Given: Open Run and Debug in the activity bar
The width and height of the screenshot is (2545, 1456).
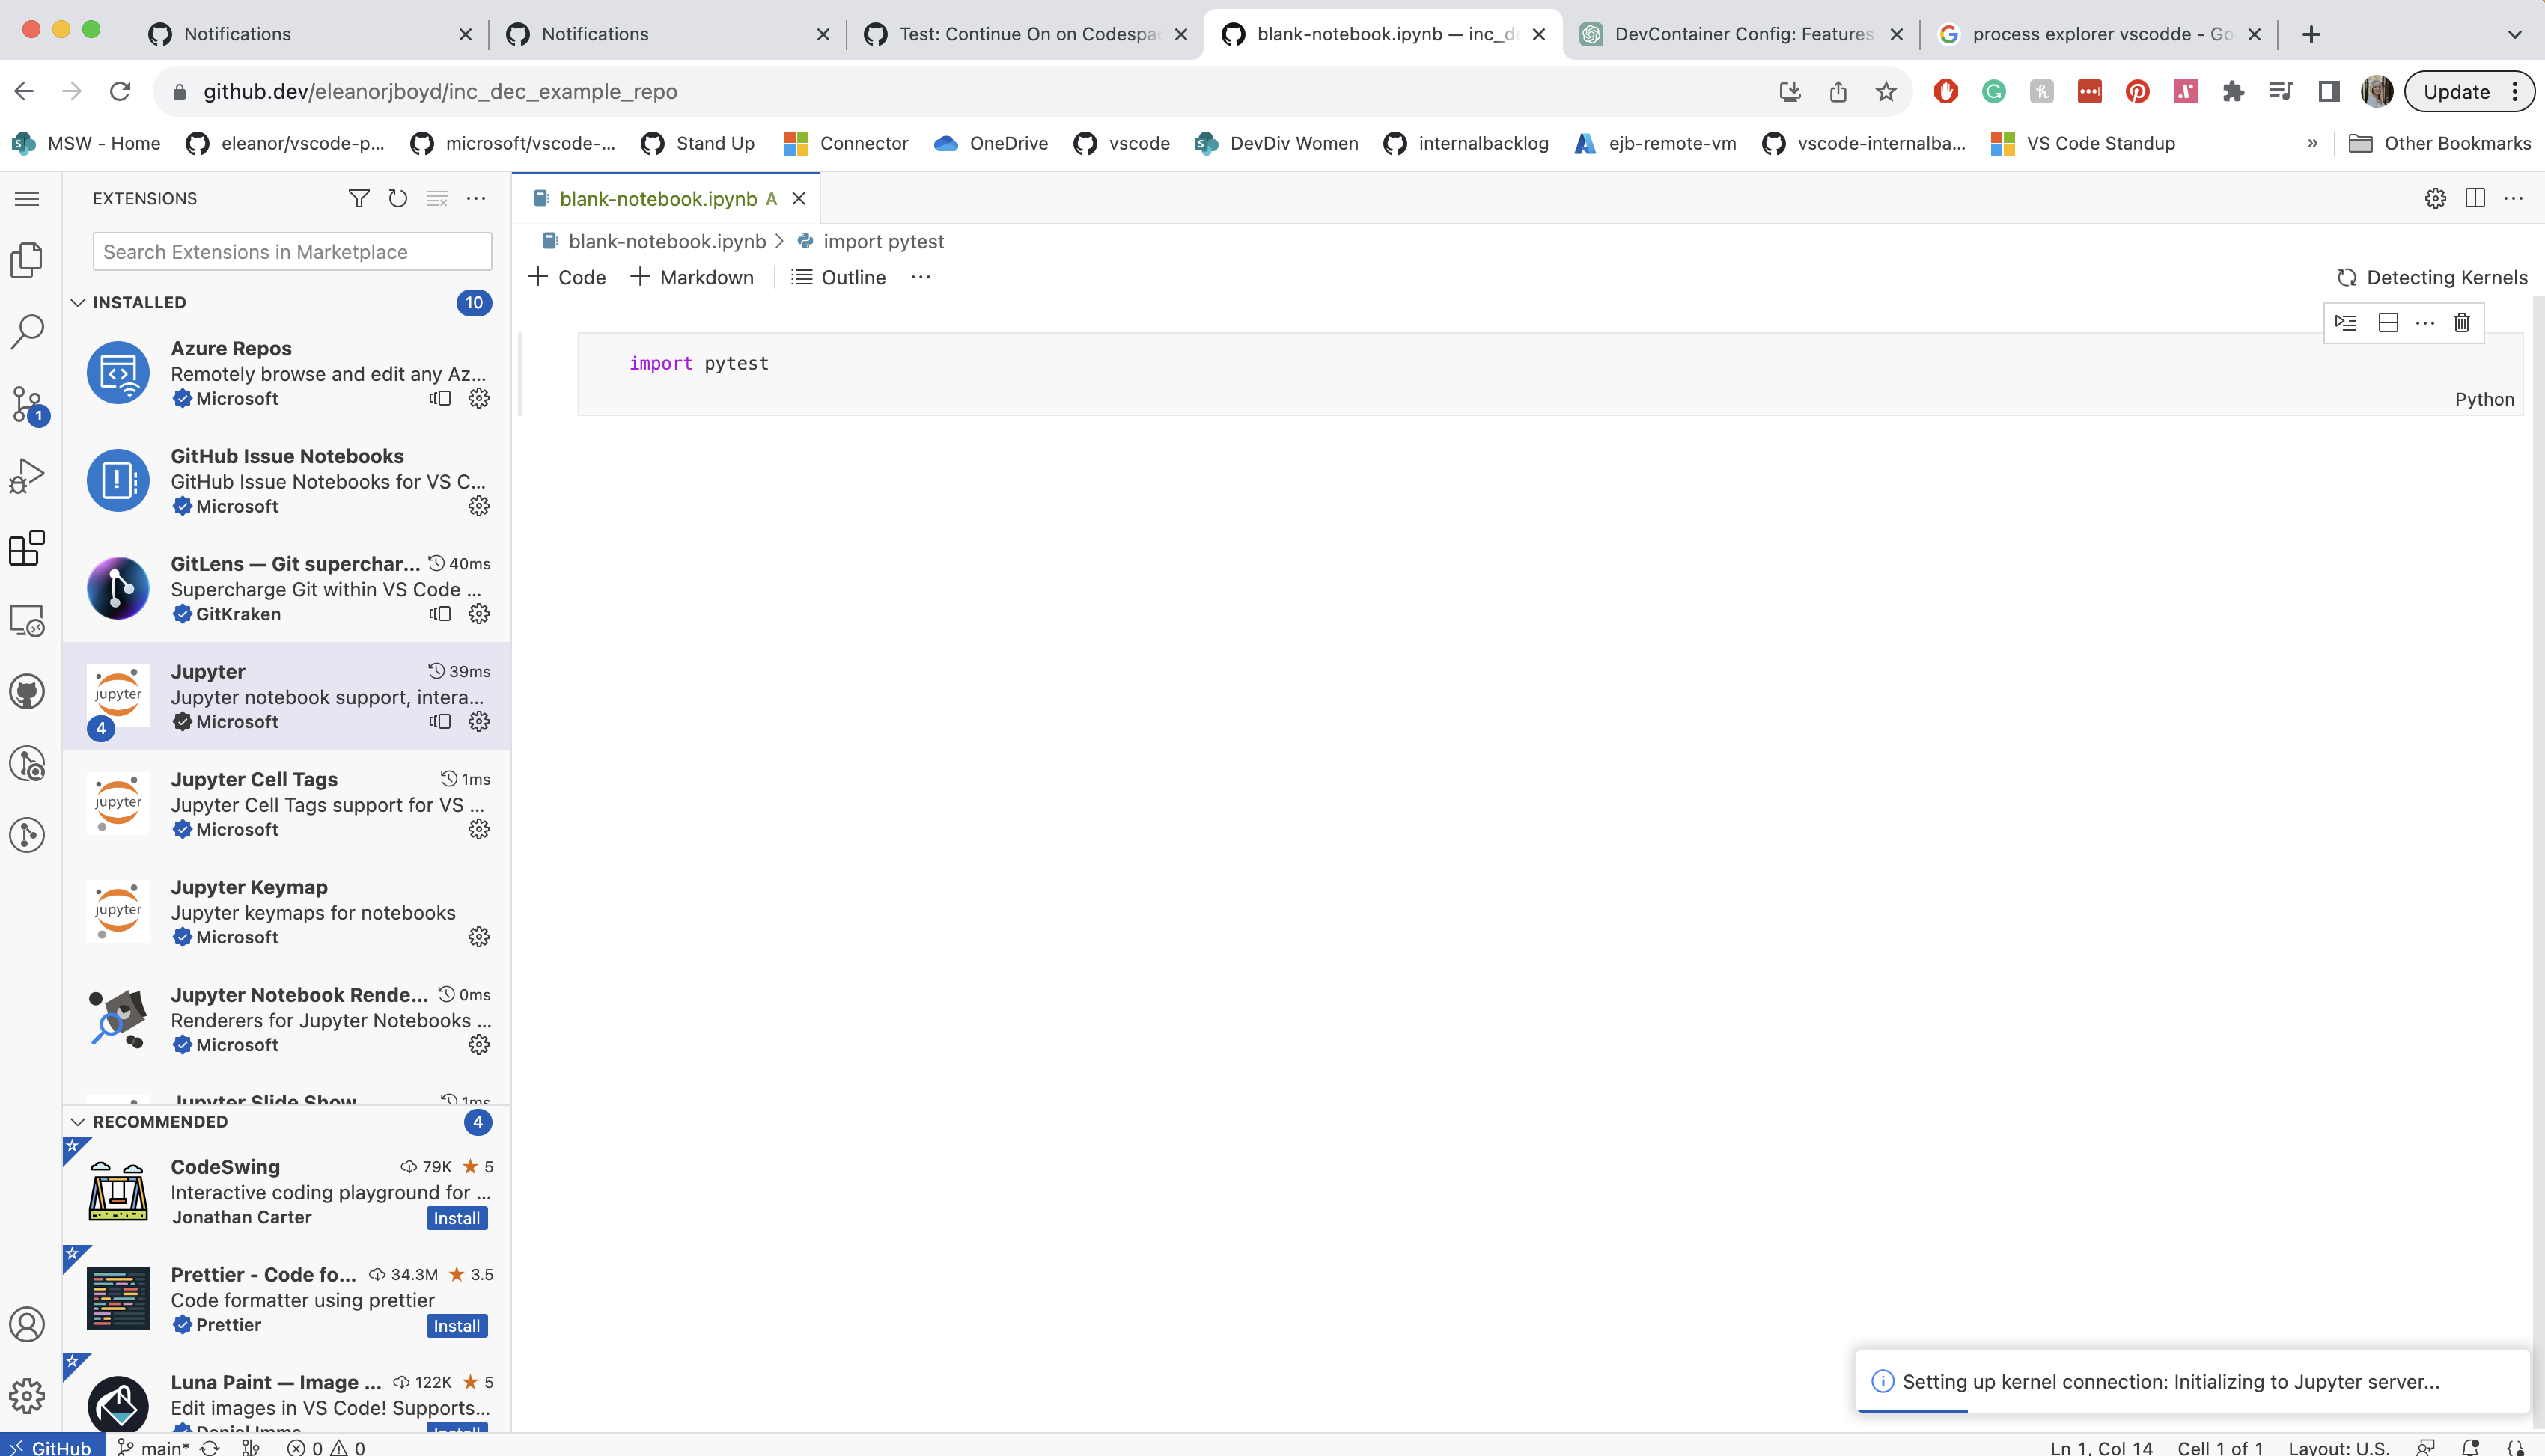Looking at the screenshot, I should (27, 475).
